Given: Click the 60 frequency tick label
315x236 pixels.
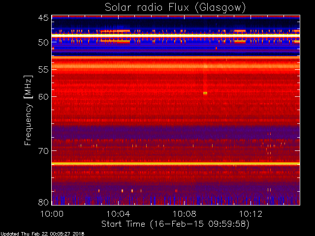Looking at the screenshot, I should [43, 96].
